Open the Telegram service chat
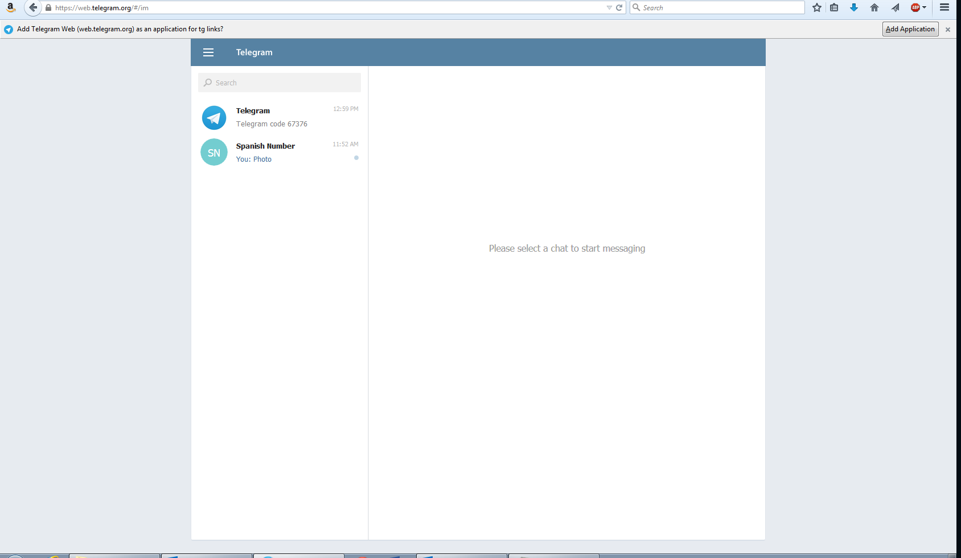This screenshot has height=558, width=961. [x=280, y=117]
